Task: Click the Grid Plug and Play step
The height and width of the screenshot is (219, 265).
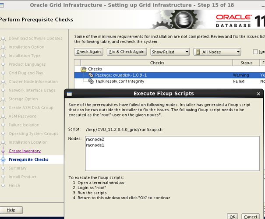Action: (x=26, y=73)
